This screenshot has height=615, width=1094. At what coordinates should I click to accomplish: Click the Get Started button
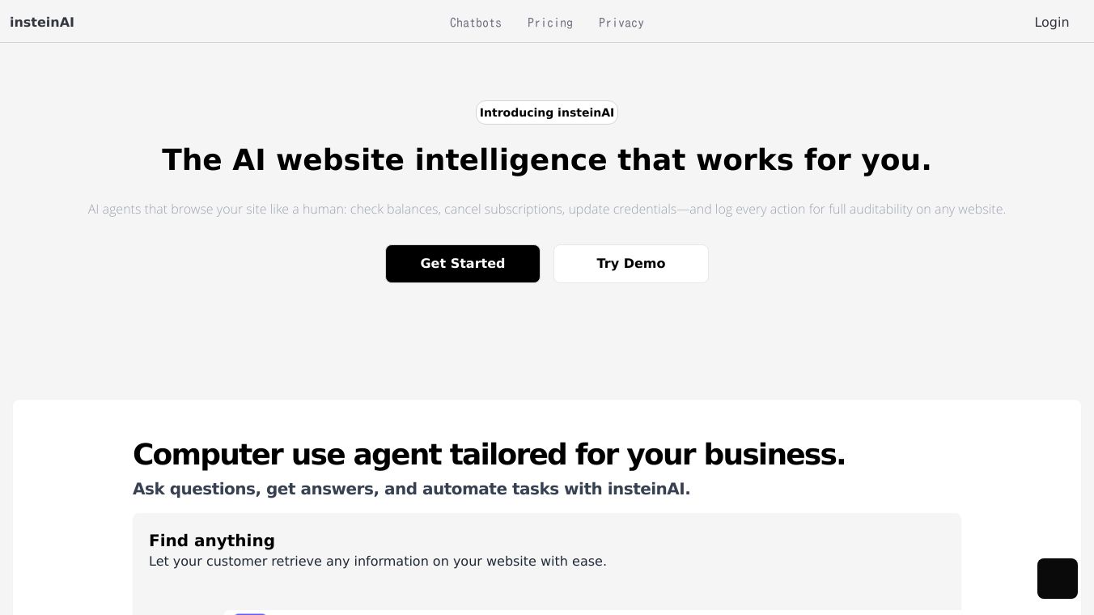point(463,264)
